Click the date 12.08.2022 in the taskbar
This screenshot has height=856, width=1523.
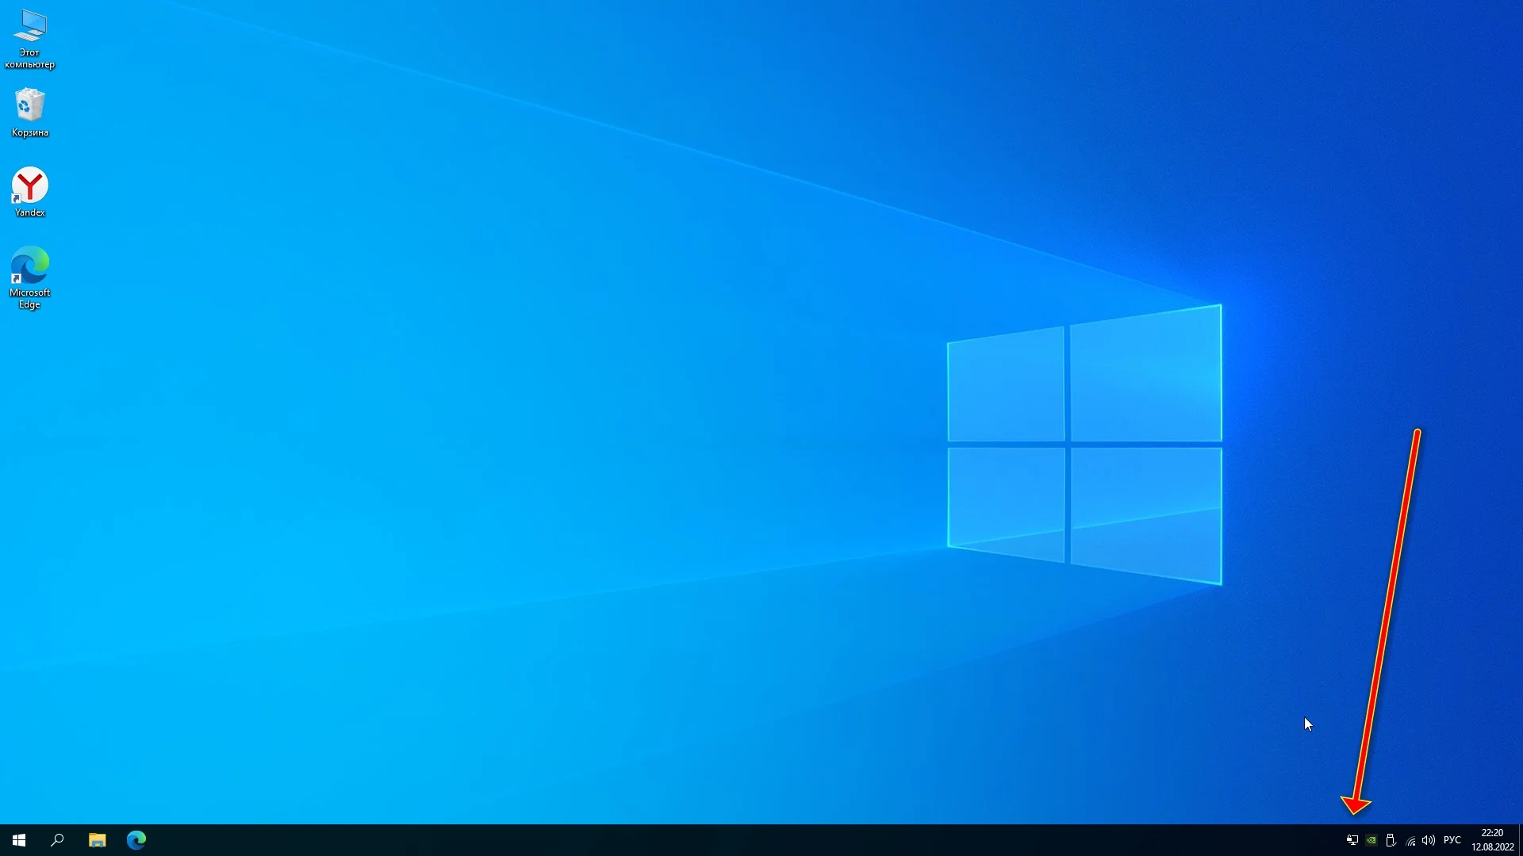[1492, 847]
